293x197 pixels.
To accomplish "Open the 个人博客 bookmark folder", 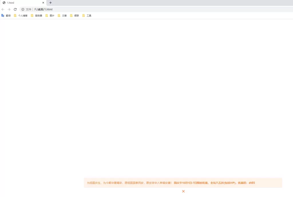I will point(21,16).
